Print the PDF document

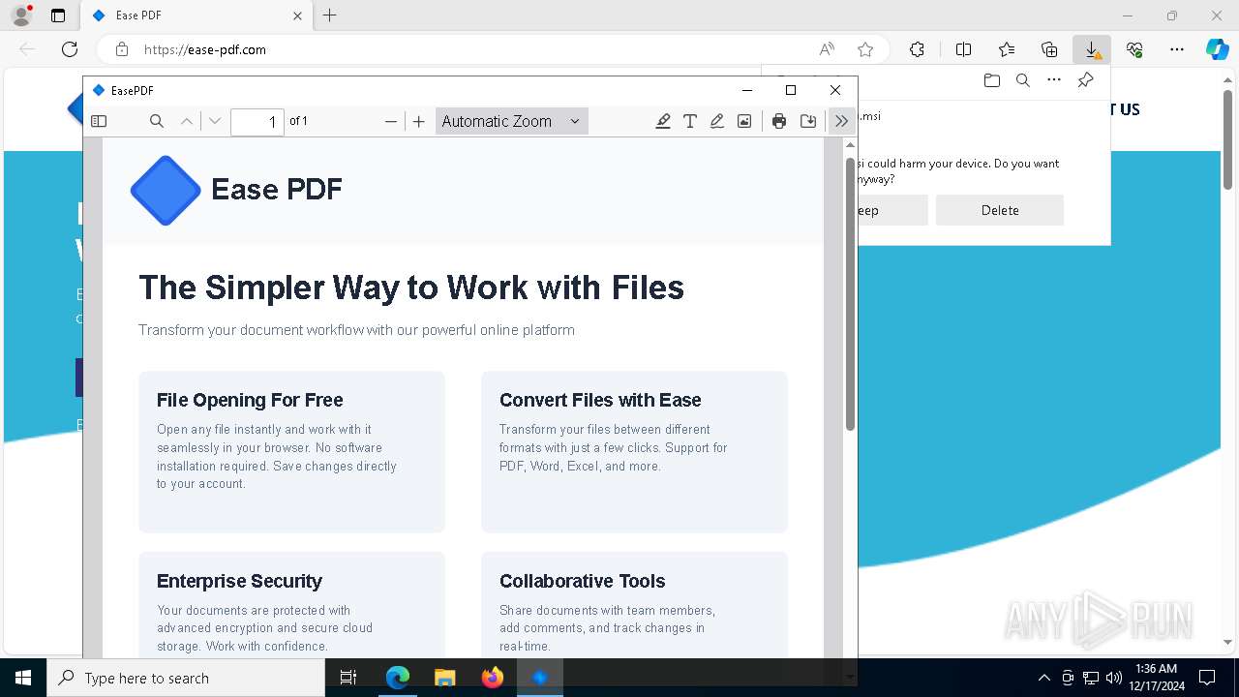click(779, 121)
